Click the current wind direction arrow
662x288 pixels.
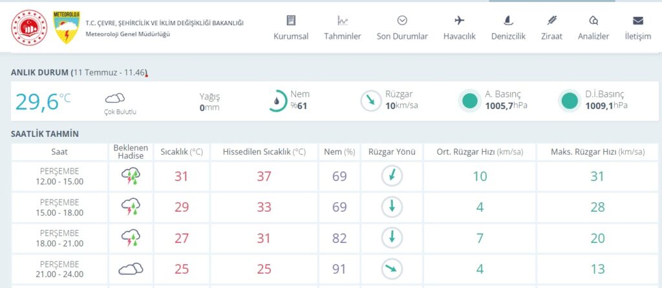pos(370,101)
